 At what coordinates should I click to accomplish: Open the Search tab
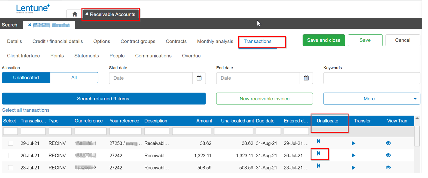[10, 25]
